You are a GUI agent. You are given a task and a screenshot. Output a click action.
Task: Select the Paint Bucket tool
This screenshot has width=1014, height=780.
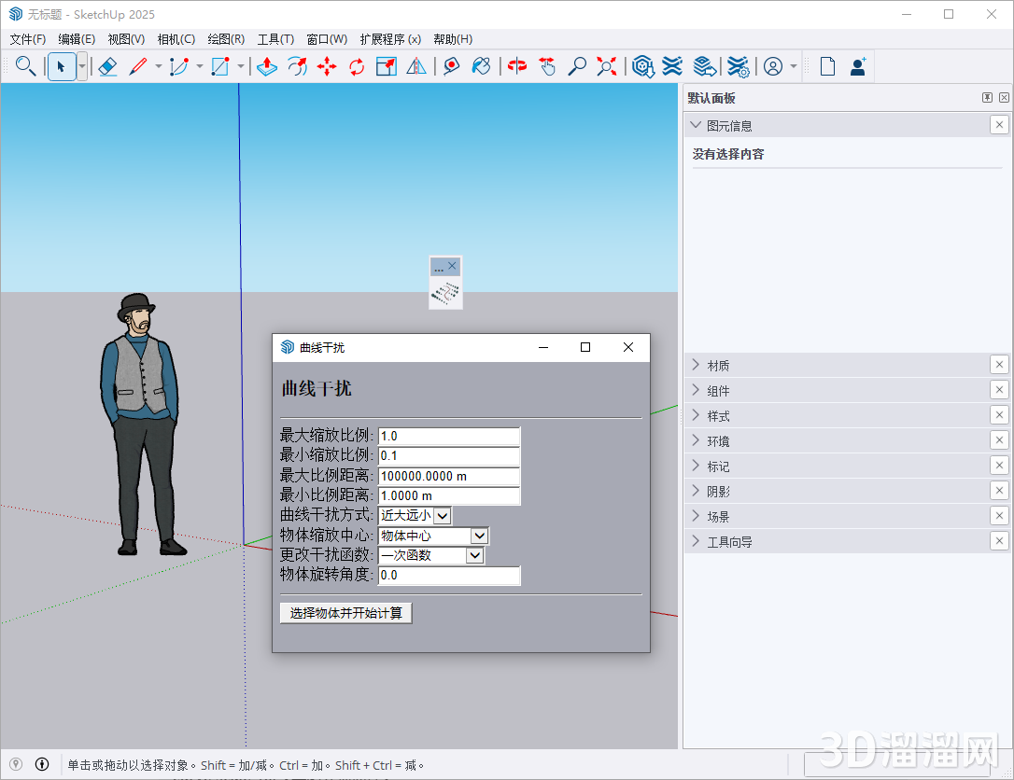[x=481, y=66]
